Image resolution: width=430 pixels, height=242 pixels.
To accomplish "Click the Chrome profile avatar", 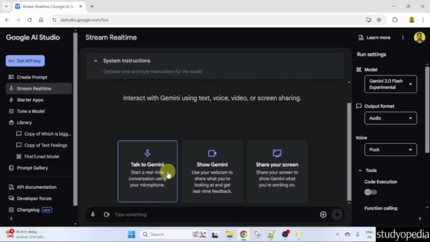I will point(411,19).
